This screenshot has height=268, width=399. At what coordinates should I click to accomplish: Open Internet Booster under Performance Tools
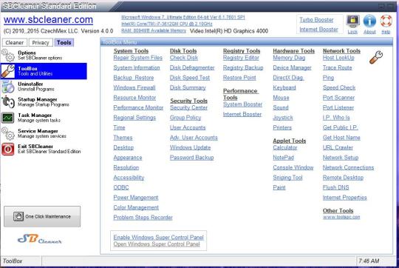tap(242, 115)
